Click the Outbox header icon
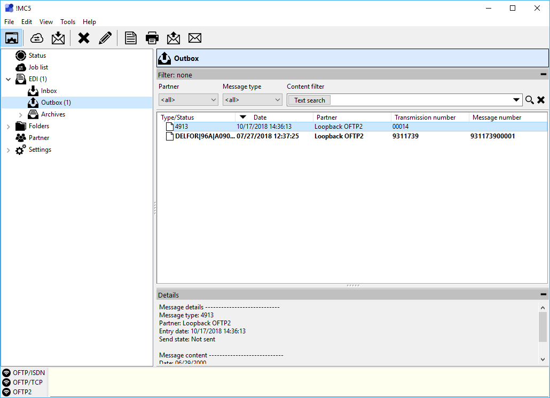Image resolution: width=550 pixels, height=398 pixels. 164,58
